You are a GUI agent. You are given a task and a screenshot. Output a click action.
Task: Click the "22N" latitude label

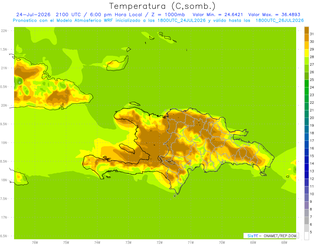(4, 31)
